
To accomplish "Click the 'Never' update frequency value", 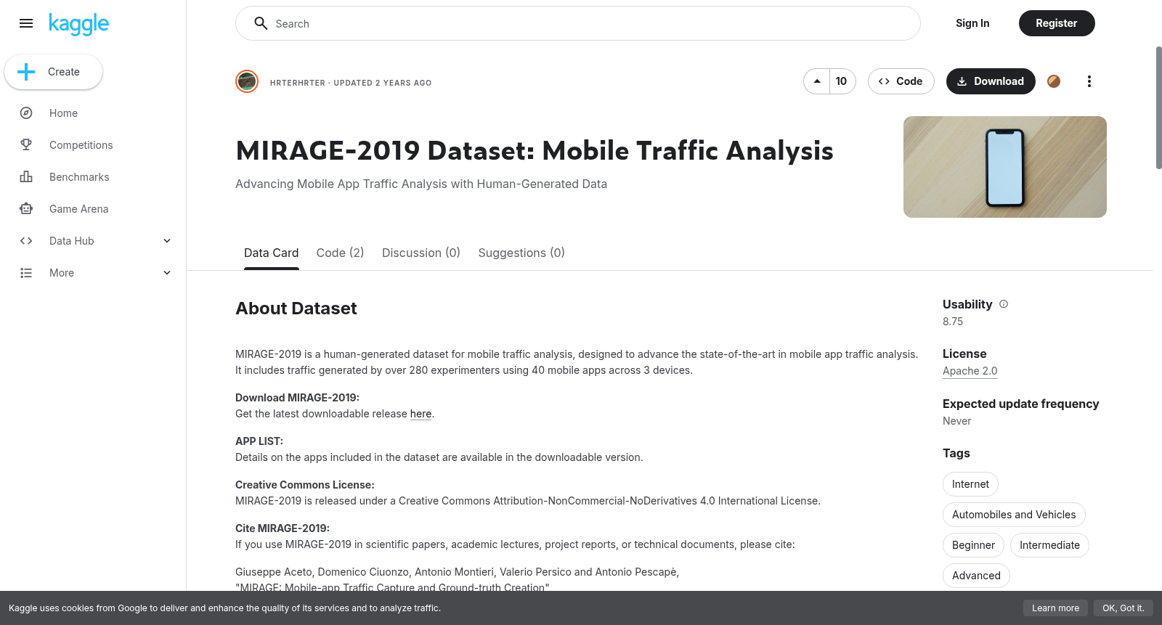I will [x=956, y=421].
